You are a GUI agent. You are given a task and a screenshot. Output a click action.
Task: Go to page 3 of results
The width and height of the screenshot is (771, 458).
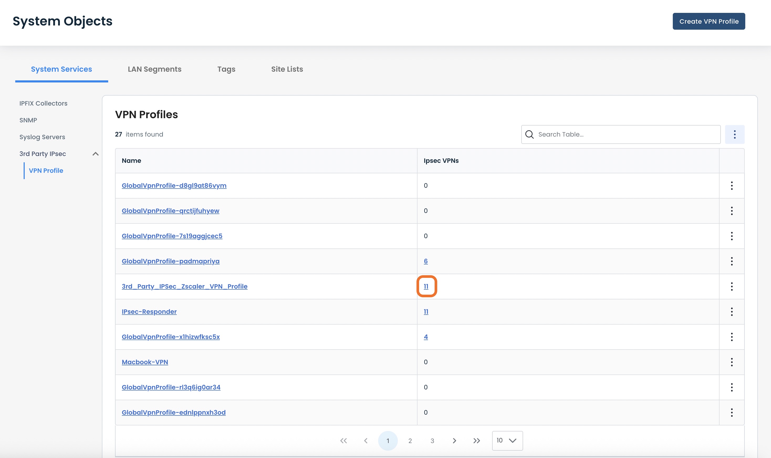(432, 441)
